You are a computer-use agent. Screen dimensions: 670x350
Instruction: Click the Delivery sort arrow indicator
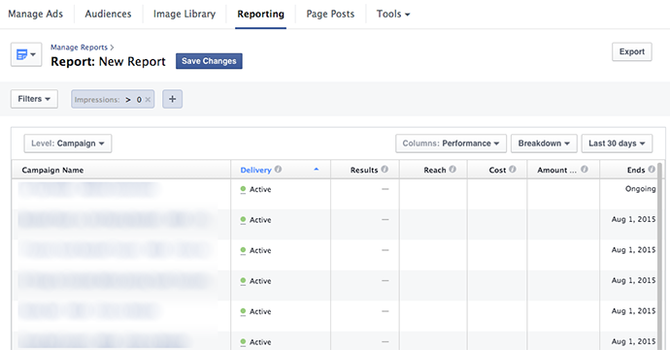(x=317, y=170)
